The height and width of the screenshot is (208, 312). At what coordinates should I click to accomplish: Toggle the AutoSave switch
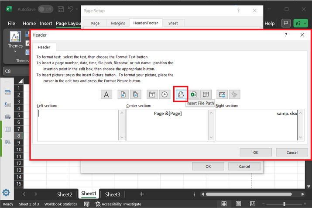[45, 9]
